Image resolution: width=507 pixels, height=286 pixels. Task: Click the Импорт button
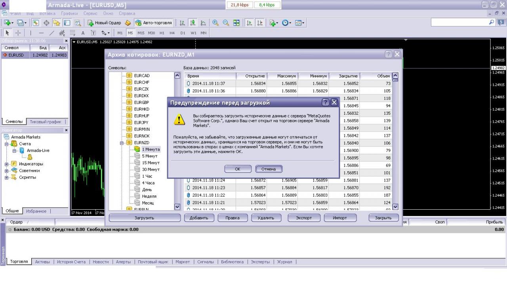coord(340,218)
